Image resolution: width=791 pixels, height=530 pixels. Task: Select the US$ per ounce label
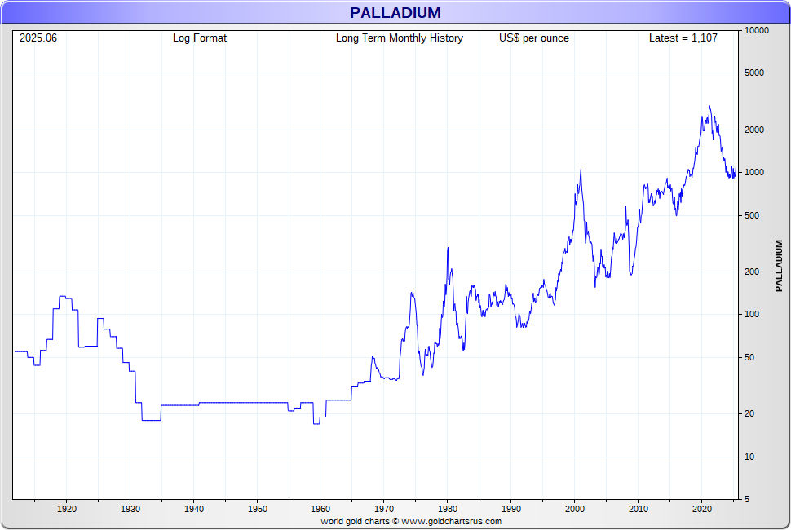pyautogui.click(x=534, y=38)
